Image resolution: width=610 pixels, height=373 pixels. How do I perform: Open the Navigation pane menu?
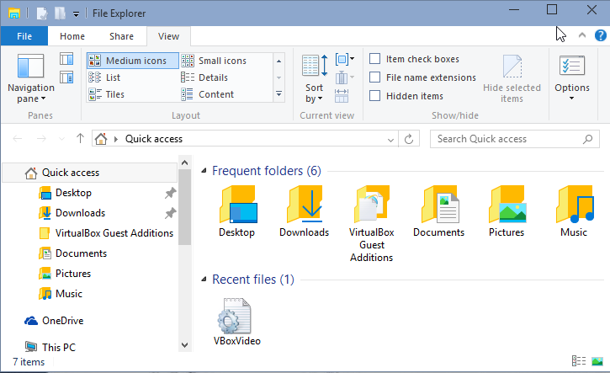(x=30, y=81)
